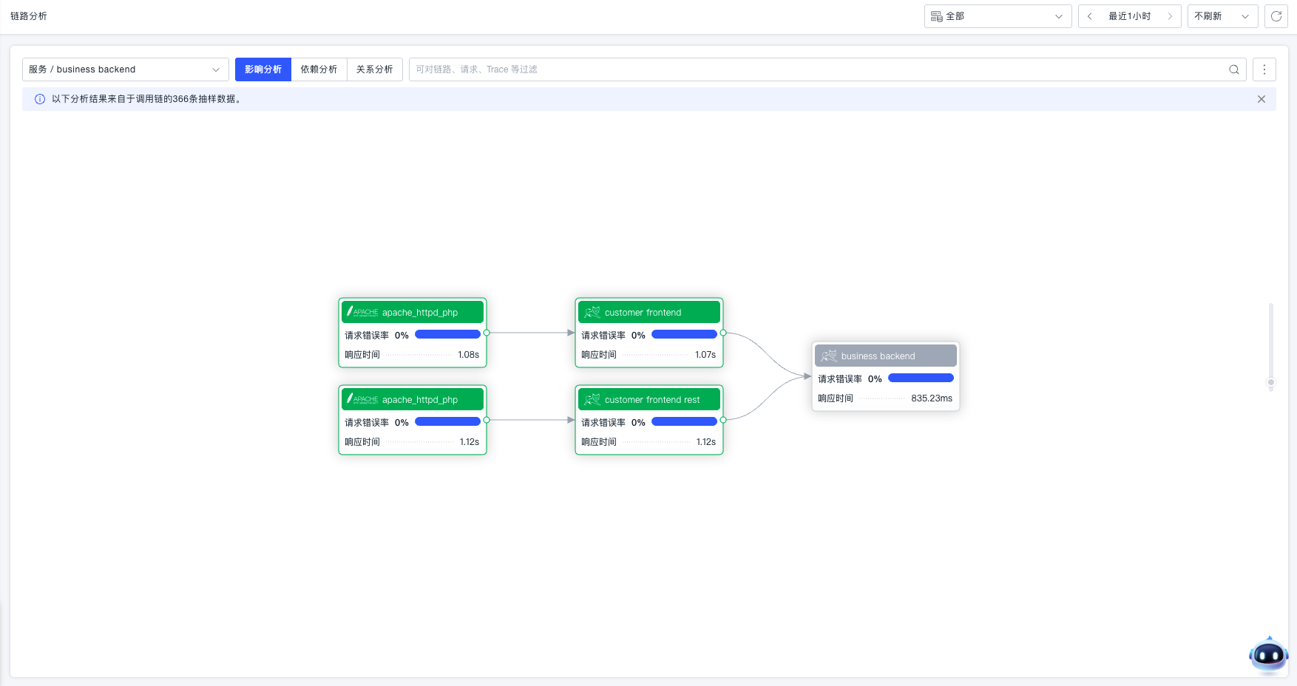Image resolution: width=1297 pixels, height=686 pixels.
Task: Click the Apache icon on apache_httpd_php node
Action: pos(361,312)
